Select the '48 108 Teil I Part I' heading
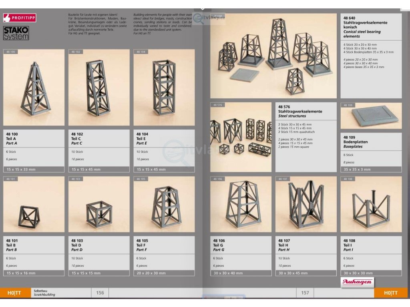Image resolution: width=410 pixels, height=307 pixels. point(349,245)
